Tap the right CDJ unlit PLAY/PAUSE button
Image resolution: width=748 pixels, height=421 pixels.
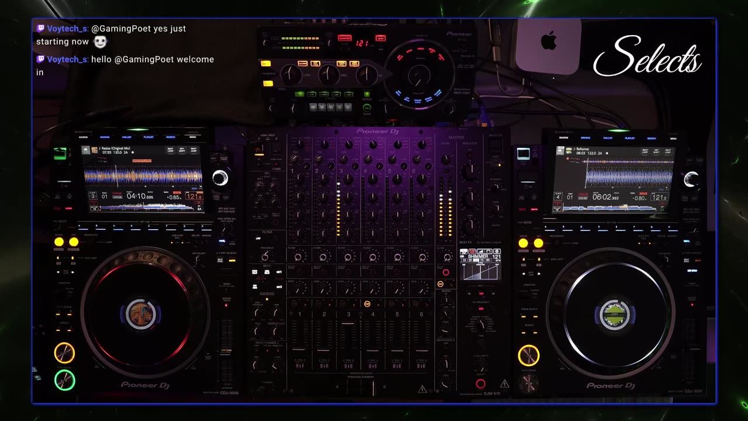[x=528, y=383]
